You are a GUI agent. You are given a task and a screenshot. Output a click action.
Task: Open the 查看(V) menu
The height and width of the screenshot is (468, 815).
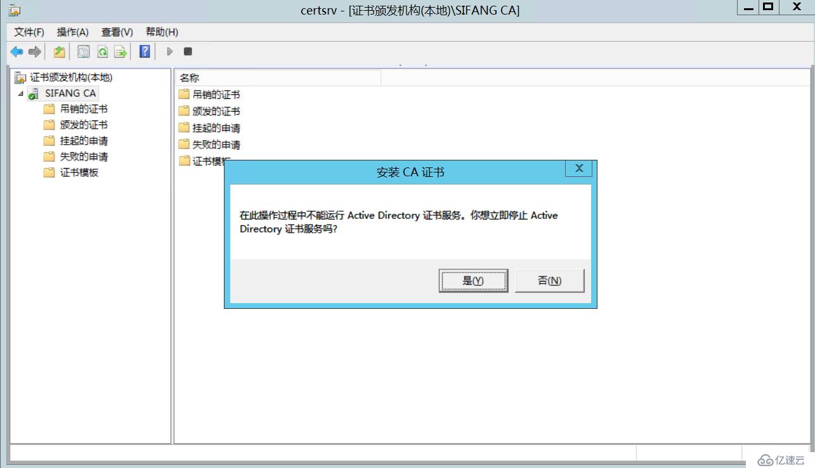[117, 32]
